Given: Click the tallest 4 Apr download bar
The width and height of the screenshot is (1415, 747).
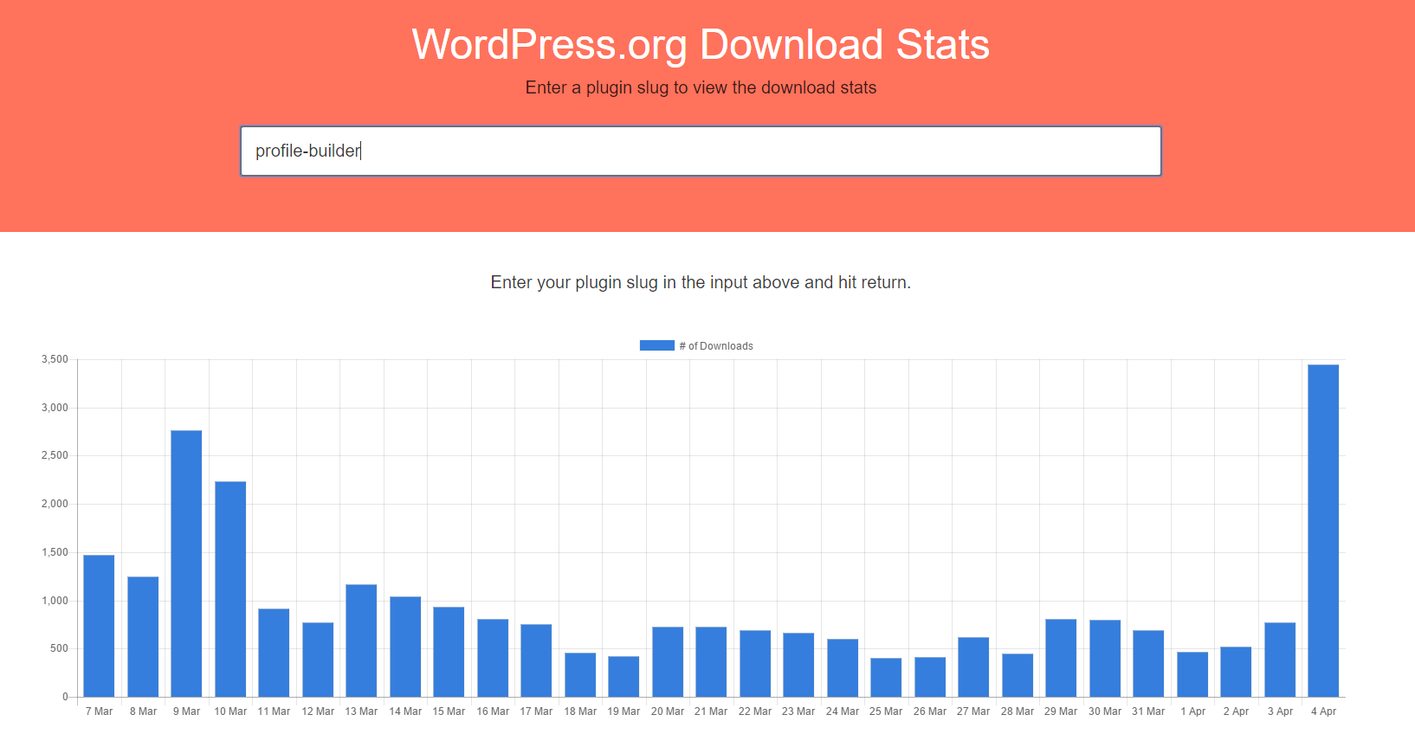Looking at the screenshot, I should [1323, 531].
